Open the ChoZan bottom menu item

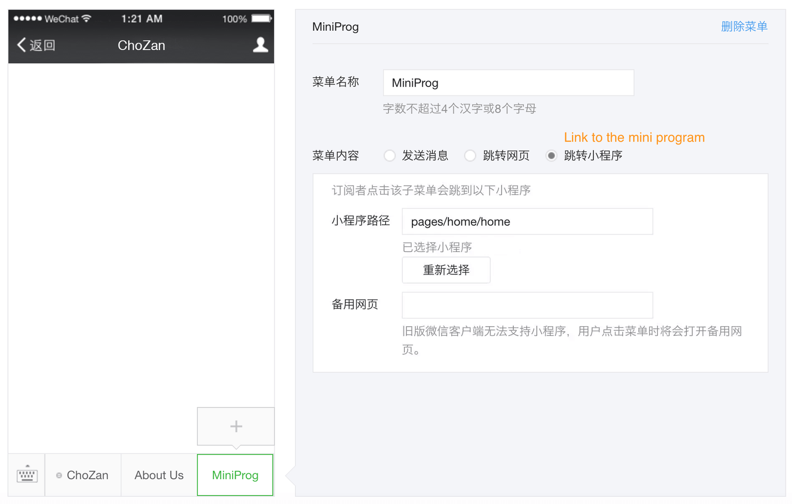click(83, 475)
